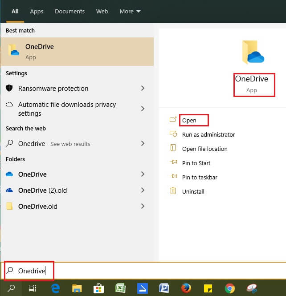Launch Google Chrome from the taskbar
286x296 pixels.
point(230,288)
